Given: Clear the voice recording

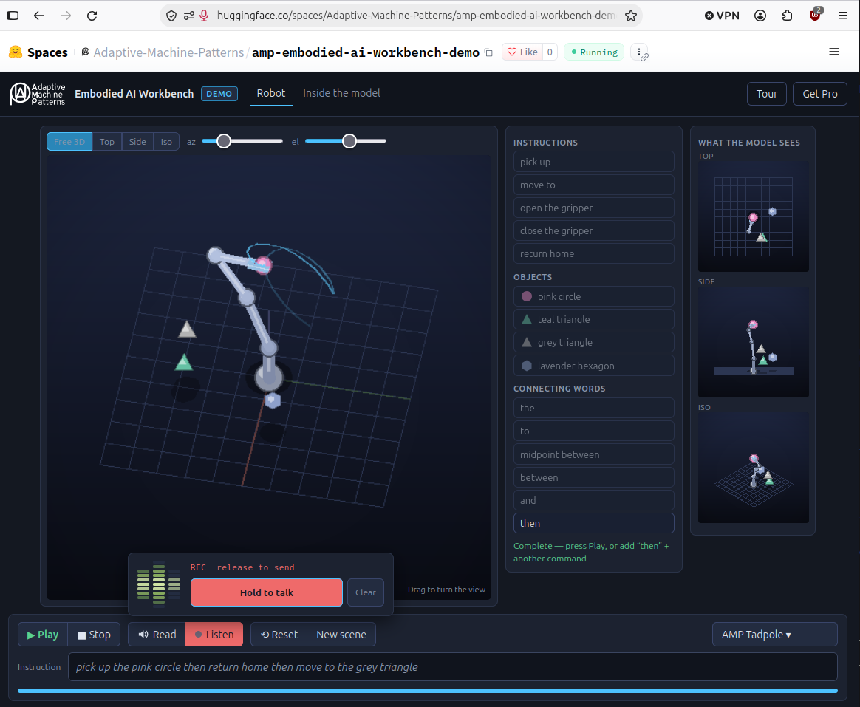Looking at the screenshot, I should click(365, 592).
